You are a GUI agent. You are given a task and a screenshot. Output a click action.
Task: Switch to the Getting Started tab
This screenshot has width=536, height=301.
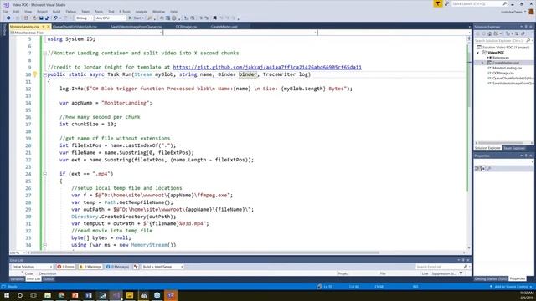pyautogui.click(x=490, y=279)
